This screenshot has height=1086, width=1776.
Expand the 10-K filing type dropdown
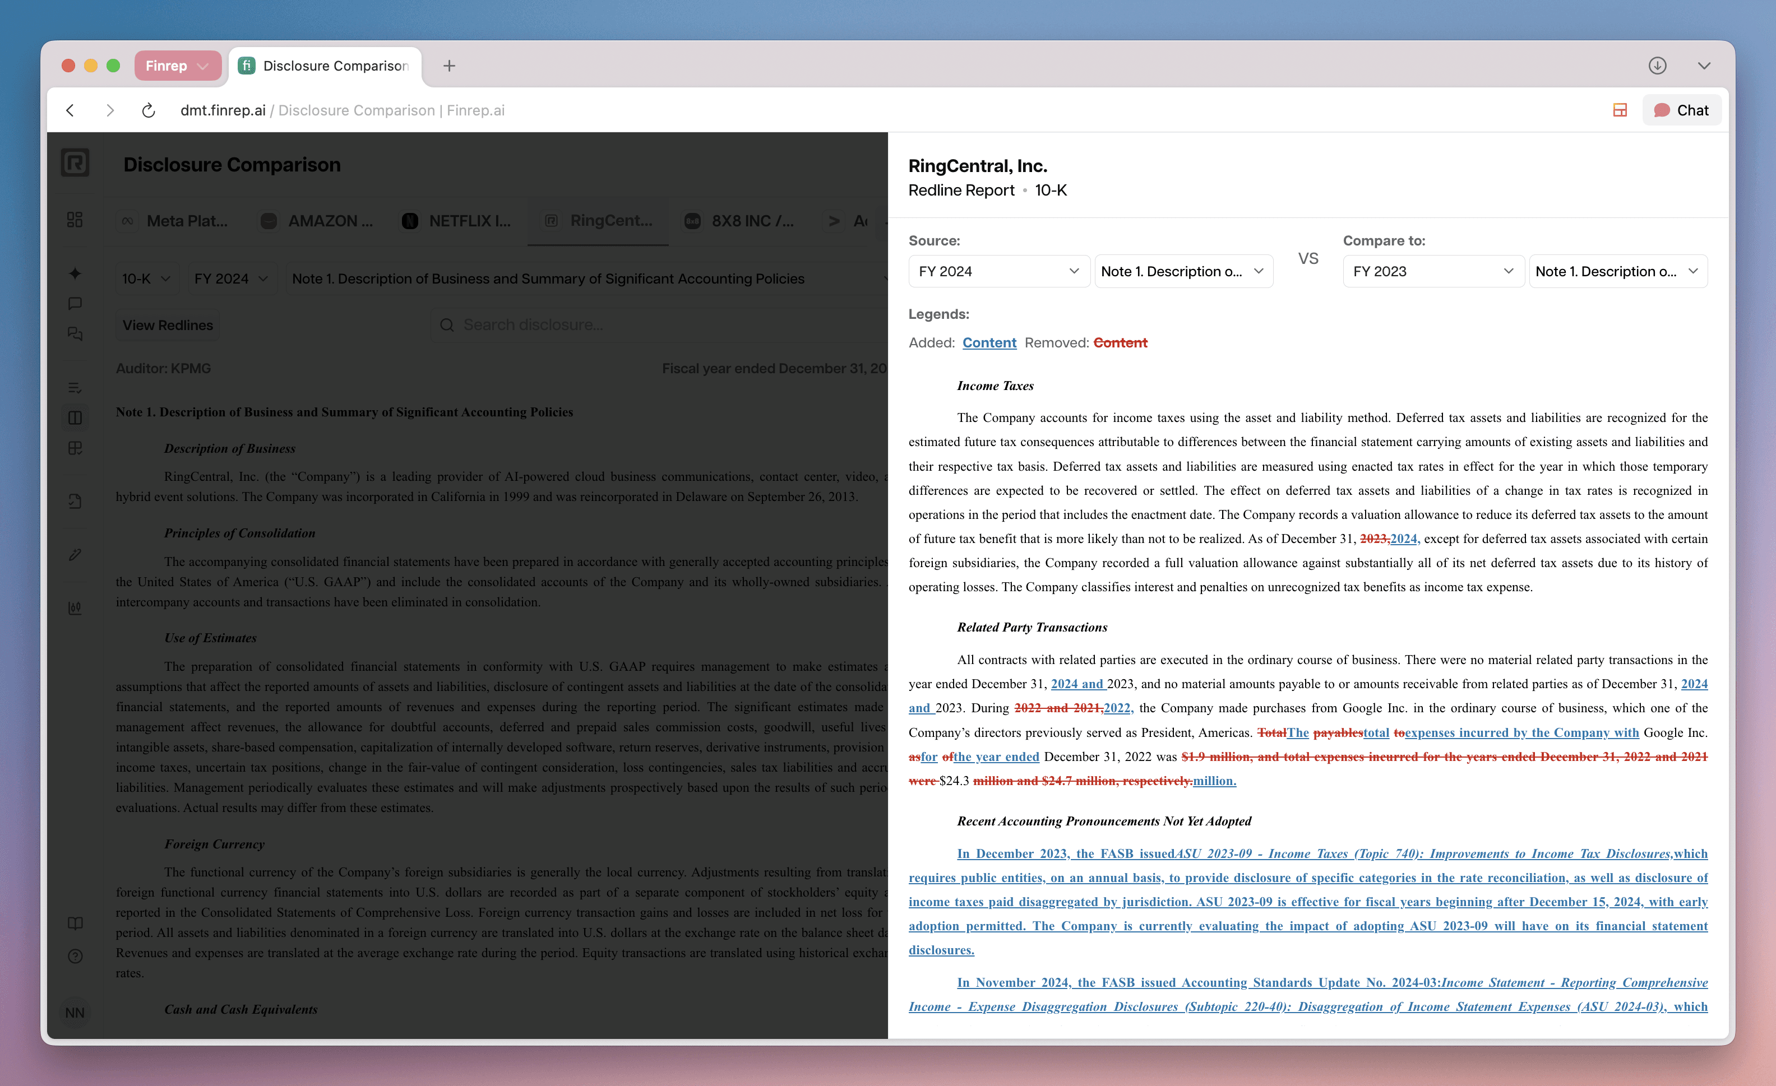tap(146, 279)
